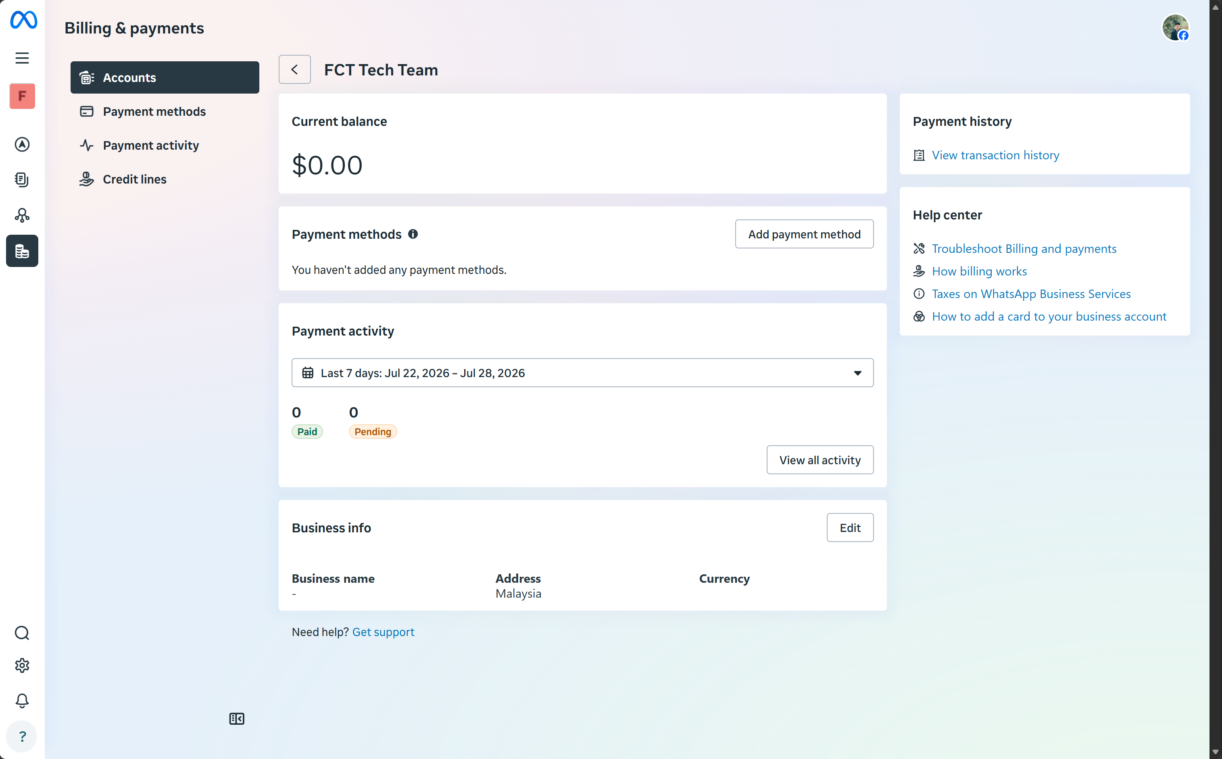Open Payment activity in side menu
This screenshot has width=1222, height=759.
click(x=165, y=145)
